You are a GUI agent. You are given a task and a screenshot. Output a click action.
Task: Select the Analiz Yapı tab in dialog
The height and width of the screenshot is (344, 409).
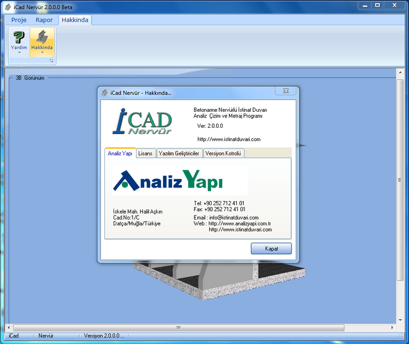tap(120, 153)
